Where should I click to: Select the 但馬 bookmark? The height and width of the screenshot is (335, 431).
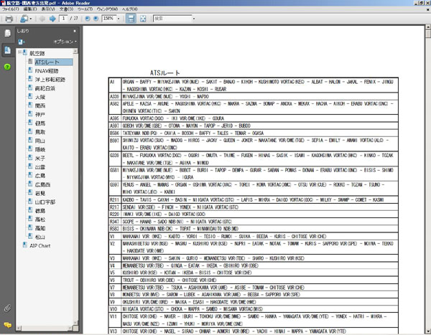pos(40,123)
